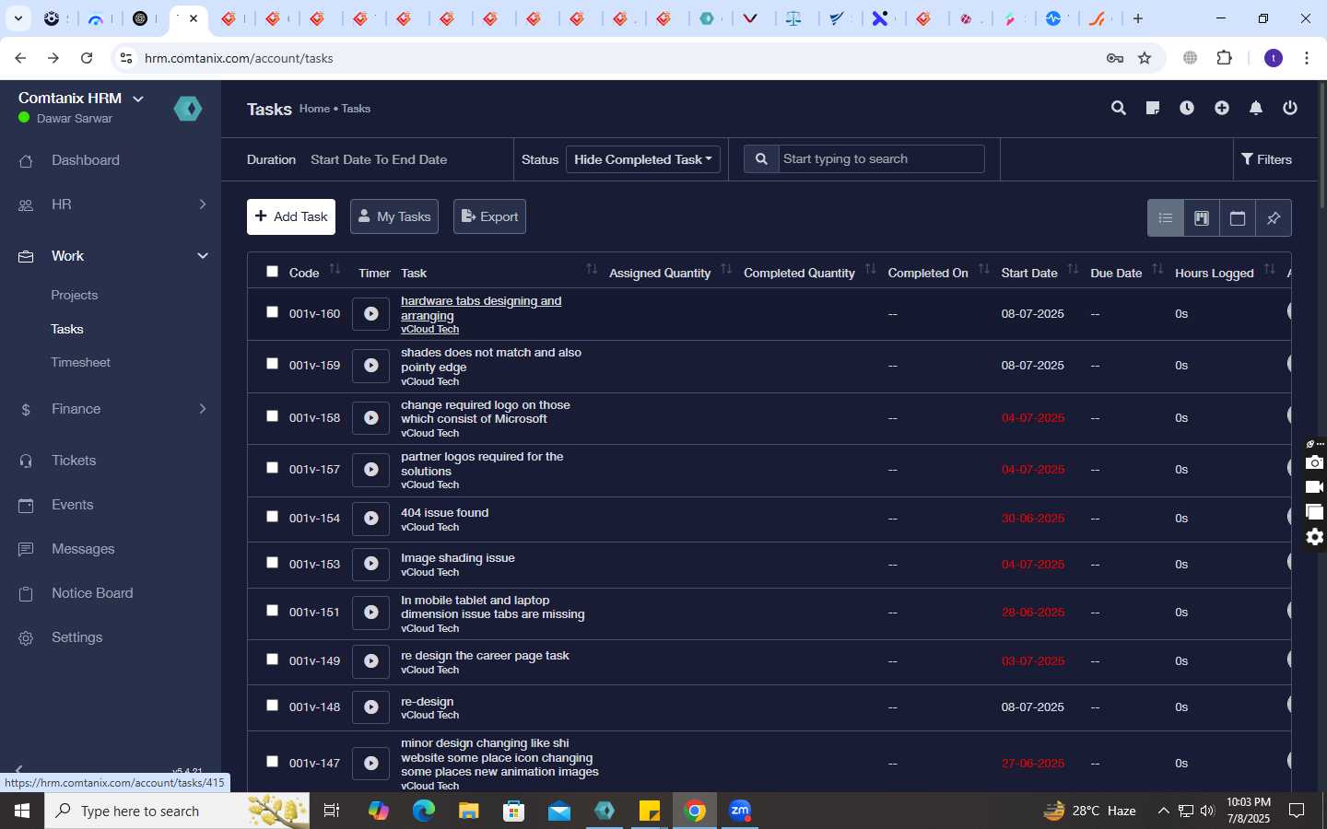Click the power logout icon
1327x829 pixels.
pos(1290,109)
